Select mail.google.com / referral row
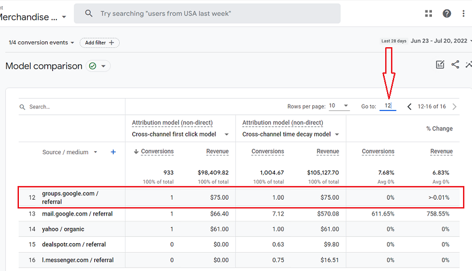The width and height of the screenshot is (472, 271). click(x=239, y=214)
